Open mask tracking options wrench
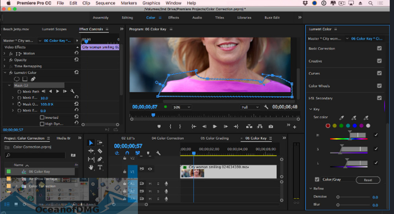Viewport: 394px width, 214px height. [72, 91]
